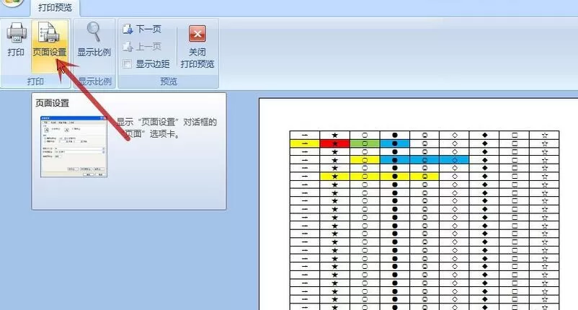Image resolution: width=578 pixels, height=310 pixels.
Task: Click the Page Setup dialog thumbnail in tooltip
Action: coord(74,146)
